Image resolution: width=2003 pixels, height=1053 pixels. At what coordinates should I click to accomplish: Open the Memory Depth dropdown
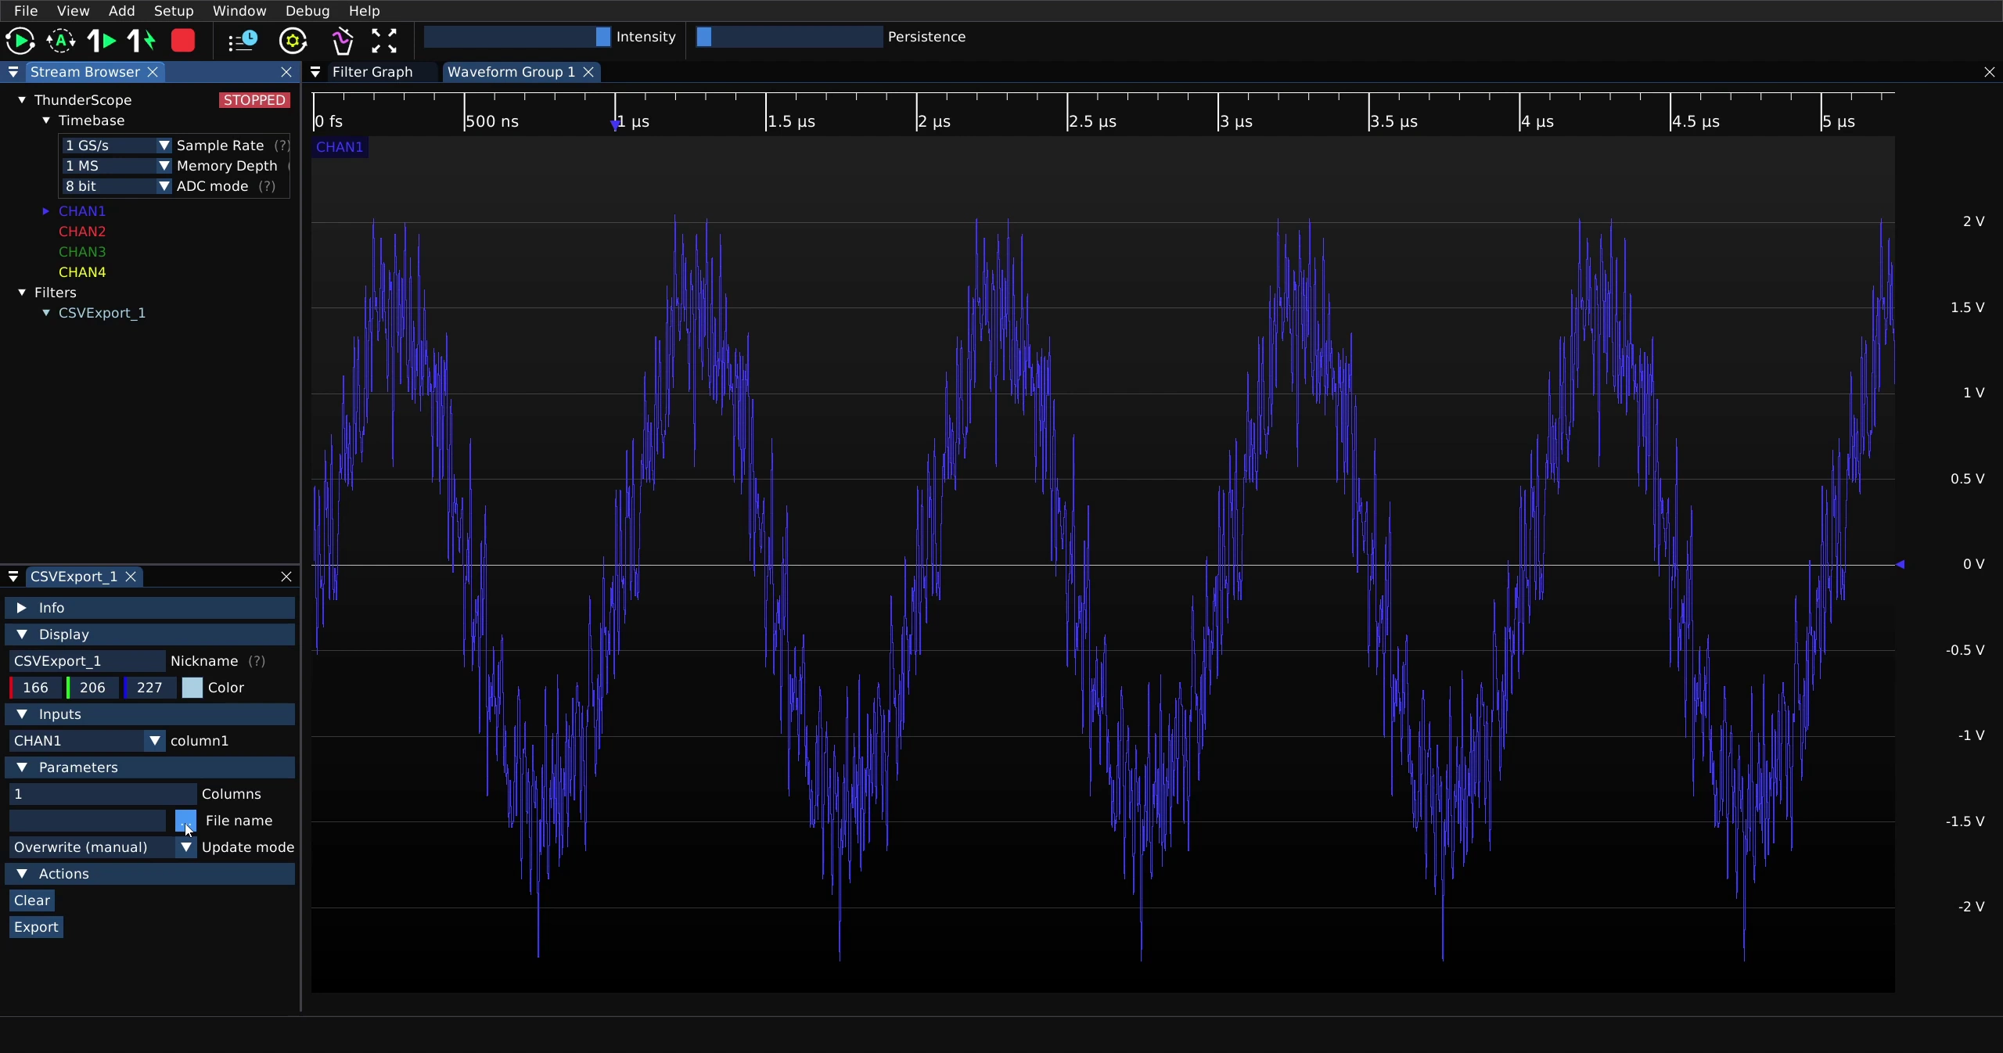(x=116, y=166)
